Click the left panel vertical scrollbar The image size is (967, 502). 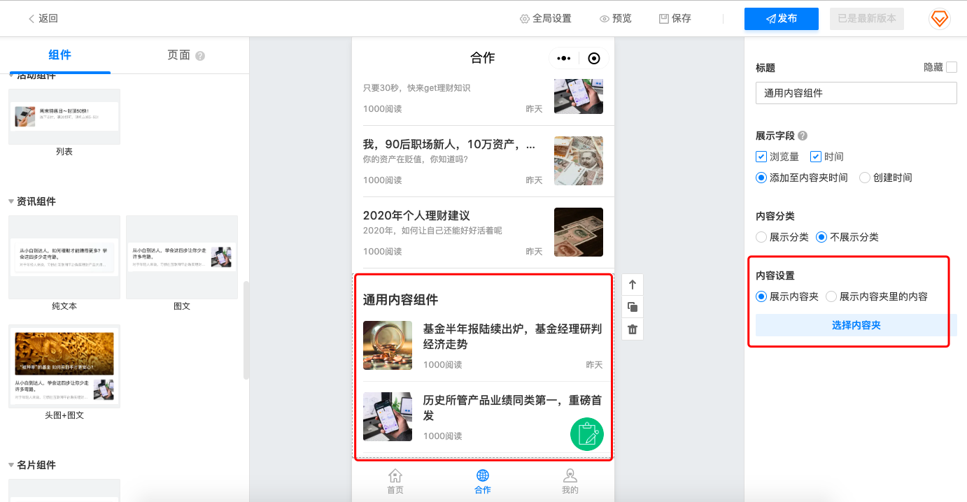coord(246,330)
